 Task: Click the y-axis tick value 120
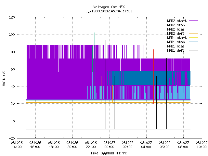12,17
